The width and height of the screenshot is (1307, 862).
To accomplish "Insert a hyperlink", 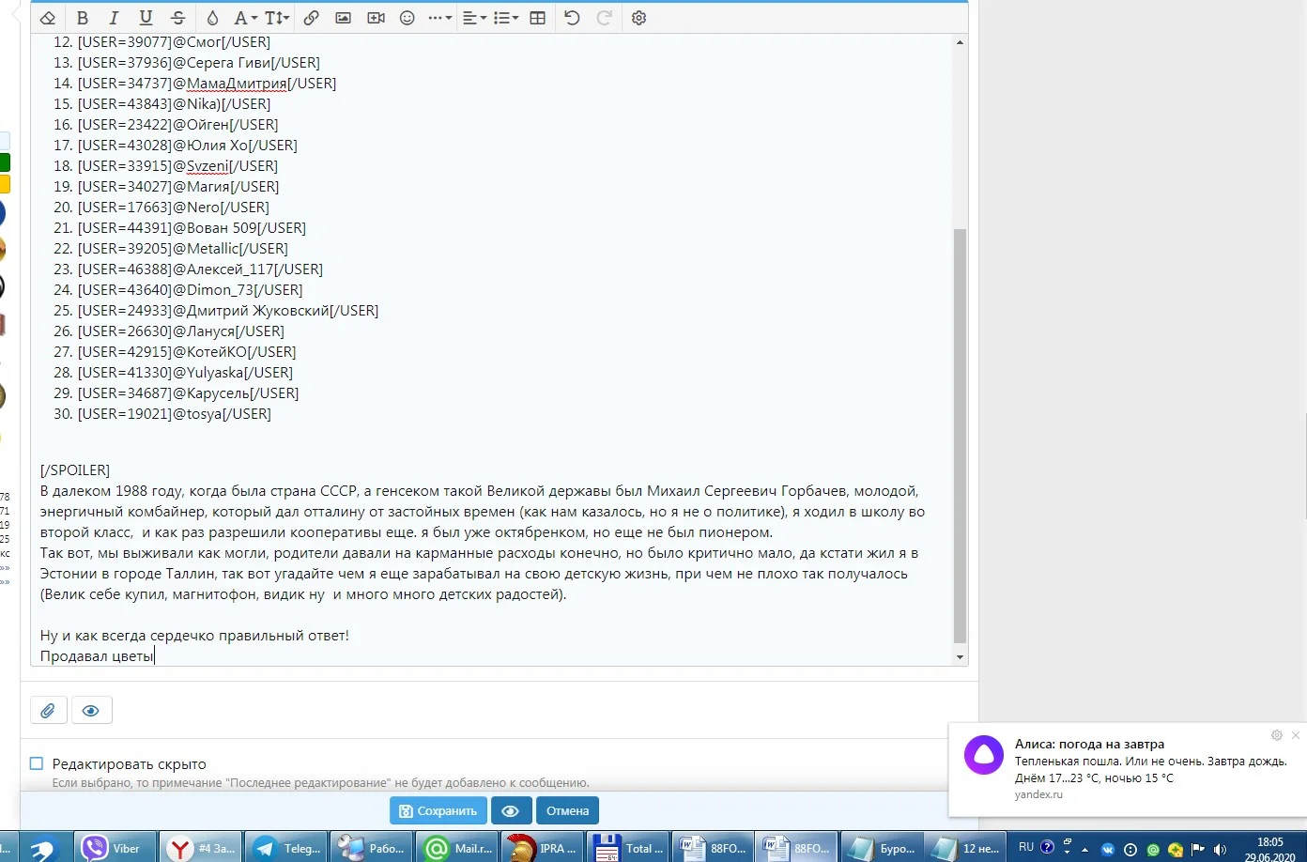I will (x=311, y=17).
